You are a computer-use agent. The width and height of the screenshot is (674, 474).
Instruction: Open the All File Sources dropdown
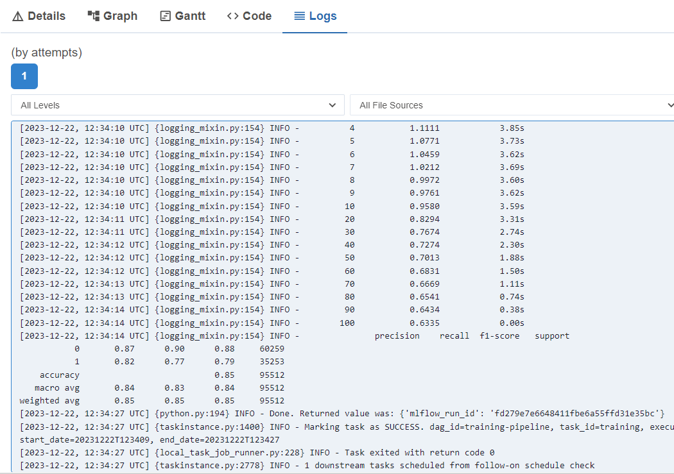pyautogui.click(x=512, y=105)
